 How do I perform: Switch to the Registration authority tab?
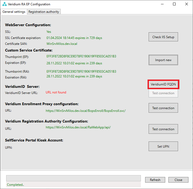pos(44,12)
